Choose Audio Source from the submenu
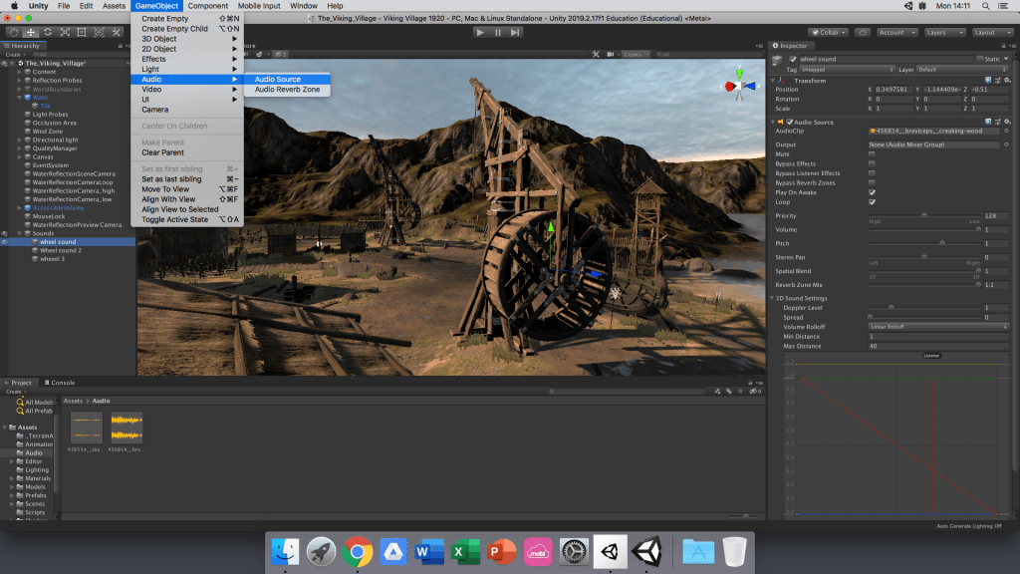 (277, 80)
